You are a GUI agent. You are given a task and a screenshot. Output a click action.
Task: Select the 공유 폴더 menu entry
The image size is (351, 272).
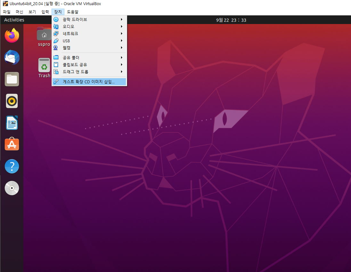pos(89,58)
